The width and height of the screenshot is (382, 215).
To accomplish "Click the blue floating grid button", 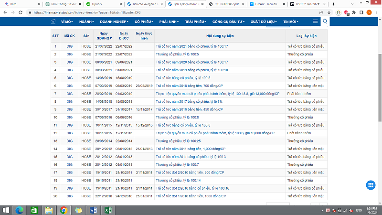I will [x=370, y=185].
